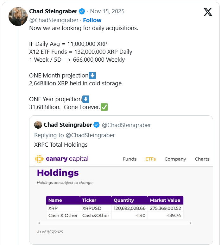Open the @ChadSteingraber handle in header
221x245 pixels.
[54, 20]
